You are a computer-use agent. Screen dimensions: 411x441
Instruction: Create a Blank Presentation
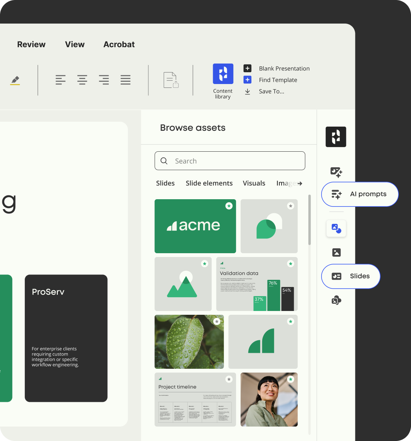tap(284, 68)
